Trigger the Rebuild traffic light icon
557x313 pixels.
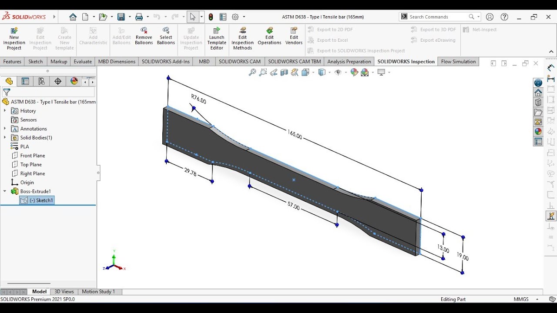click(211, 17)
